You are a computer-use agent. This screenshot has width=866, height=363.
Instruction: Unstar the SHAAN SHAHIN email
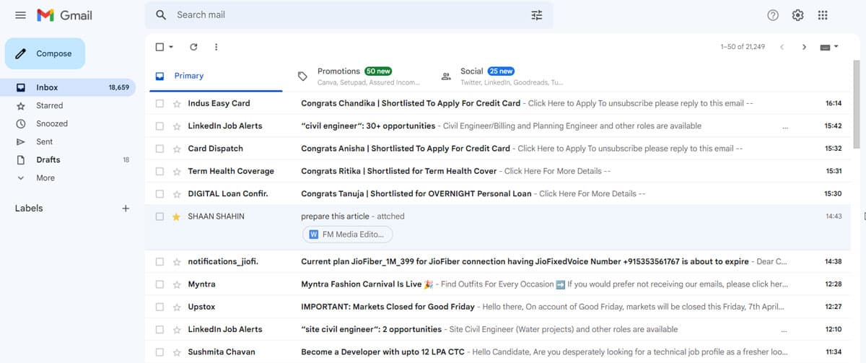point(176,217)
